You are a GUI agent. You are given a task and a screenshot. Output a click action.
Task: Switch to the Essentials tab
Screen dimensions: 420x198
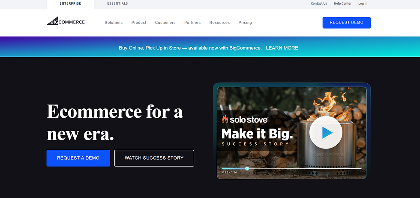click(117, 4)
